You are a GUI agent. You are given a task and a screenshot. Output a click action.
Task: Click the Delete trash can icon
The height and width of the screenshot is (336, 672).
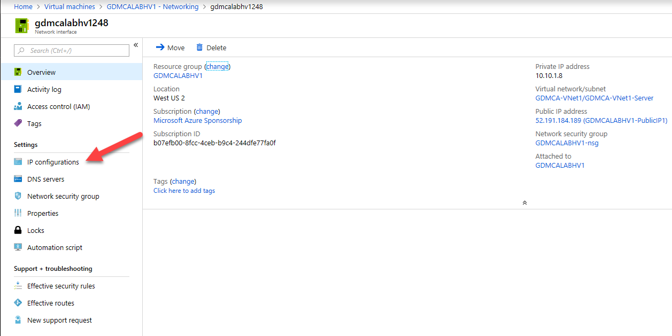pos(199,48)
